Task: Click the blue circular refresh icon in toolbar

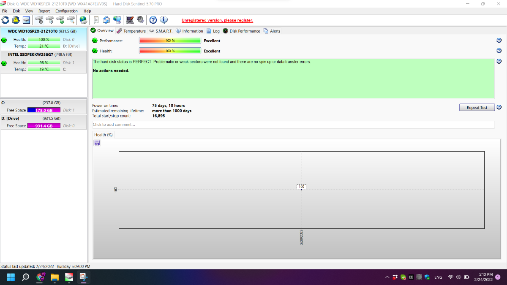Action: (x=5, y=20)
